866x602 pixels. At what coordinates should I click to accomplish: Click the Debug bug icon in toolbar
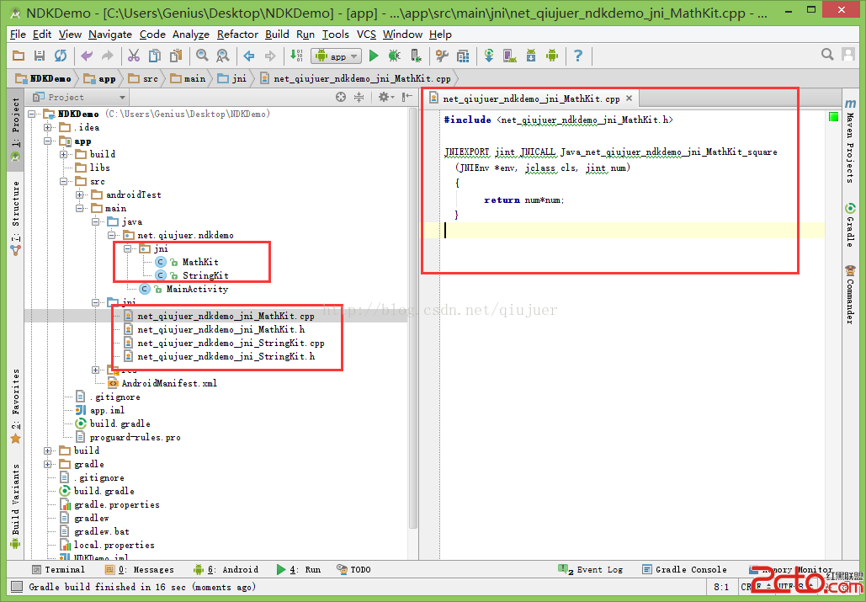[394, 56]
